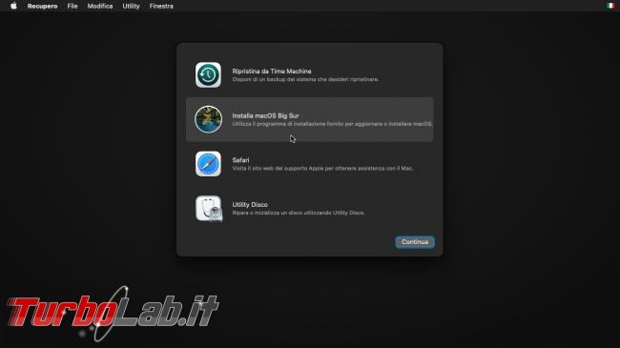The image size is (620, 348).
Task: Open the File menu
Action: [x=72, y=6]
